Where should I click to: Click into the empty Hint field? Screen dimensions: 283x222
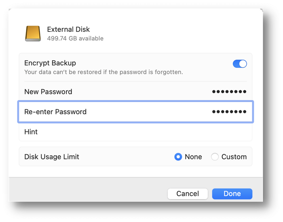point(144,132)
